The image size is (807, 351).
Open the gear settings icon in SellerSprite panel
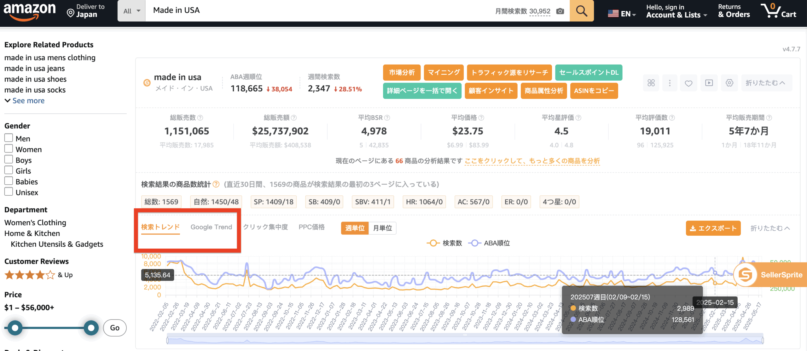pos(729,83)
